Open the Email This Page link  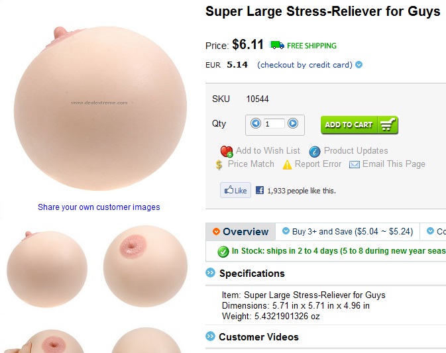394,164
